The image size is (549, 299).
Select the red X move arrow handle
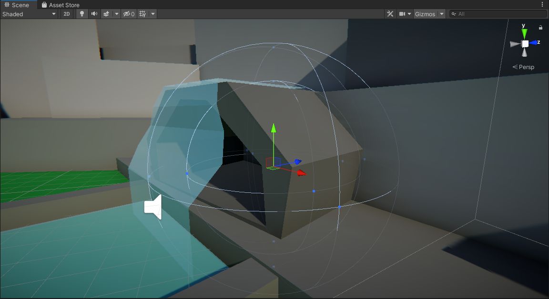[302, 173]
